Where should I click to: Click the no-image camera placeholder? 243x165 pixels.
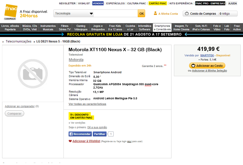click(x=33, y=74)
